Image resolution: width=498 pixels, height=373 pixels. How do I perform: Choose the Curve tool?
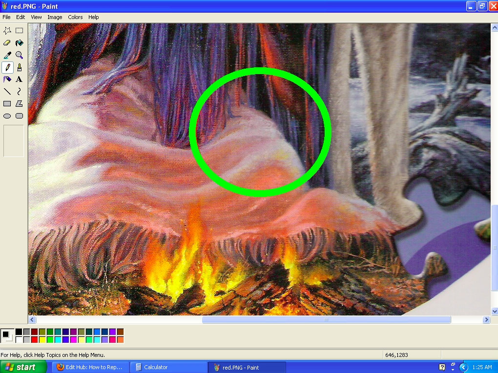coord(20,92)
